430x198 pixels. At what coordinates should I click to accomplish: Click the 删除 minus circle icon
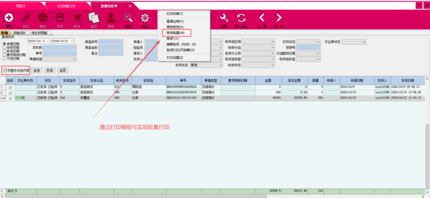point(43,18)
